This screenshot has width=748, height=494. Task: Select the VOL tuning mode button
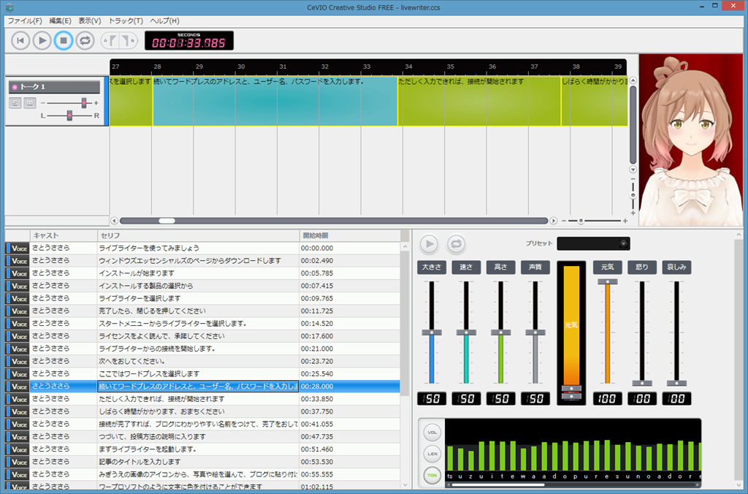432,433
